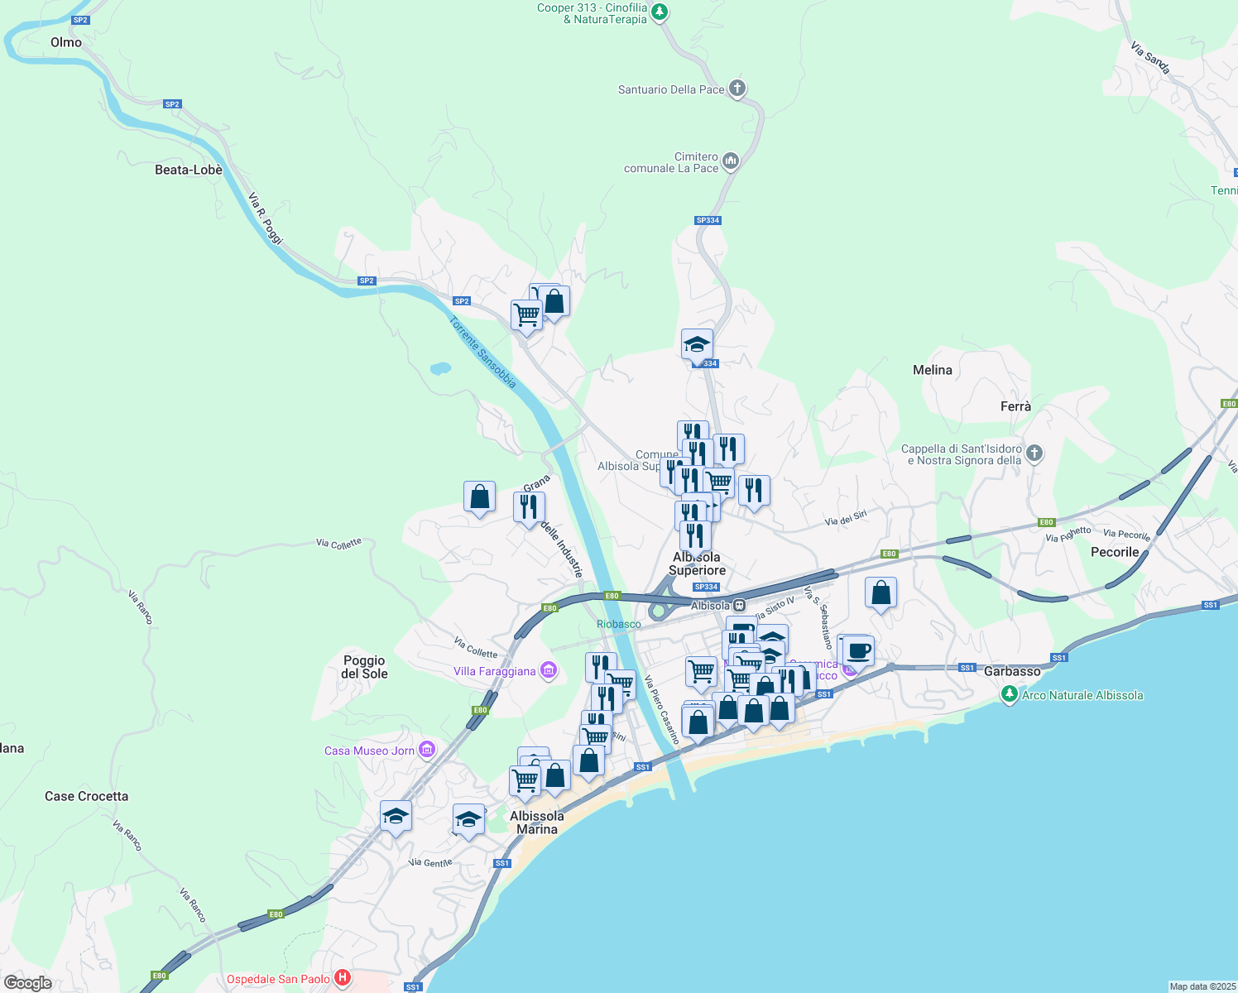Open the tree pin at Cooper 313 - Cinofilia

pos(658,12)
